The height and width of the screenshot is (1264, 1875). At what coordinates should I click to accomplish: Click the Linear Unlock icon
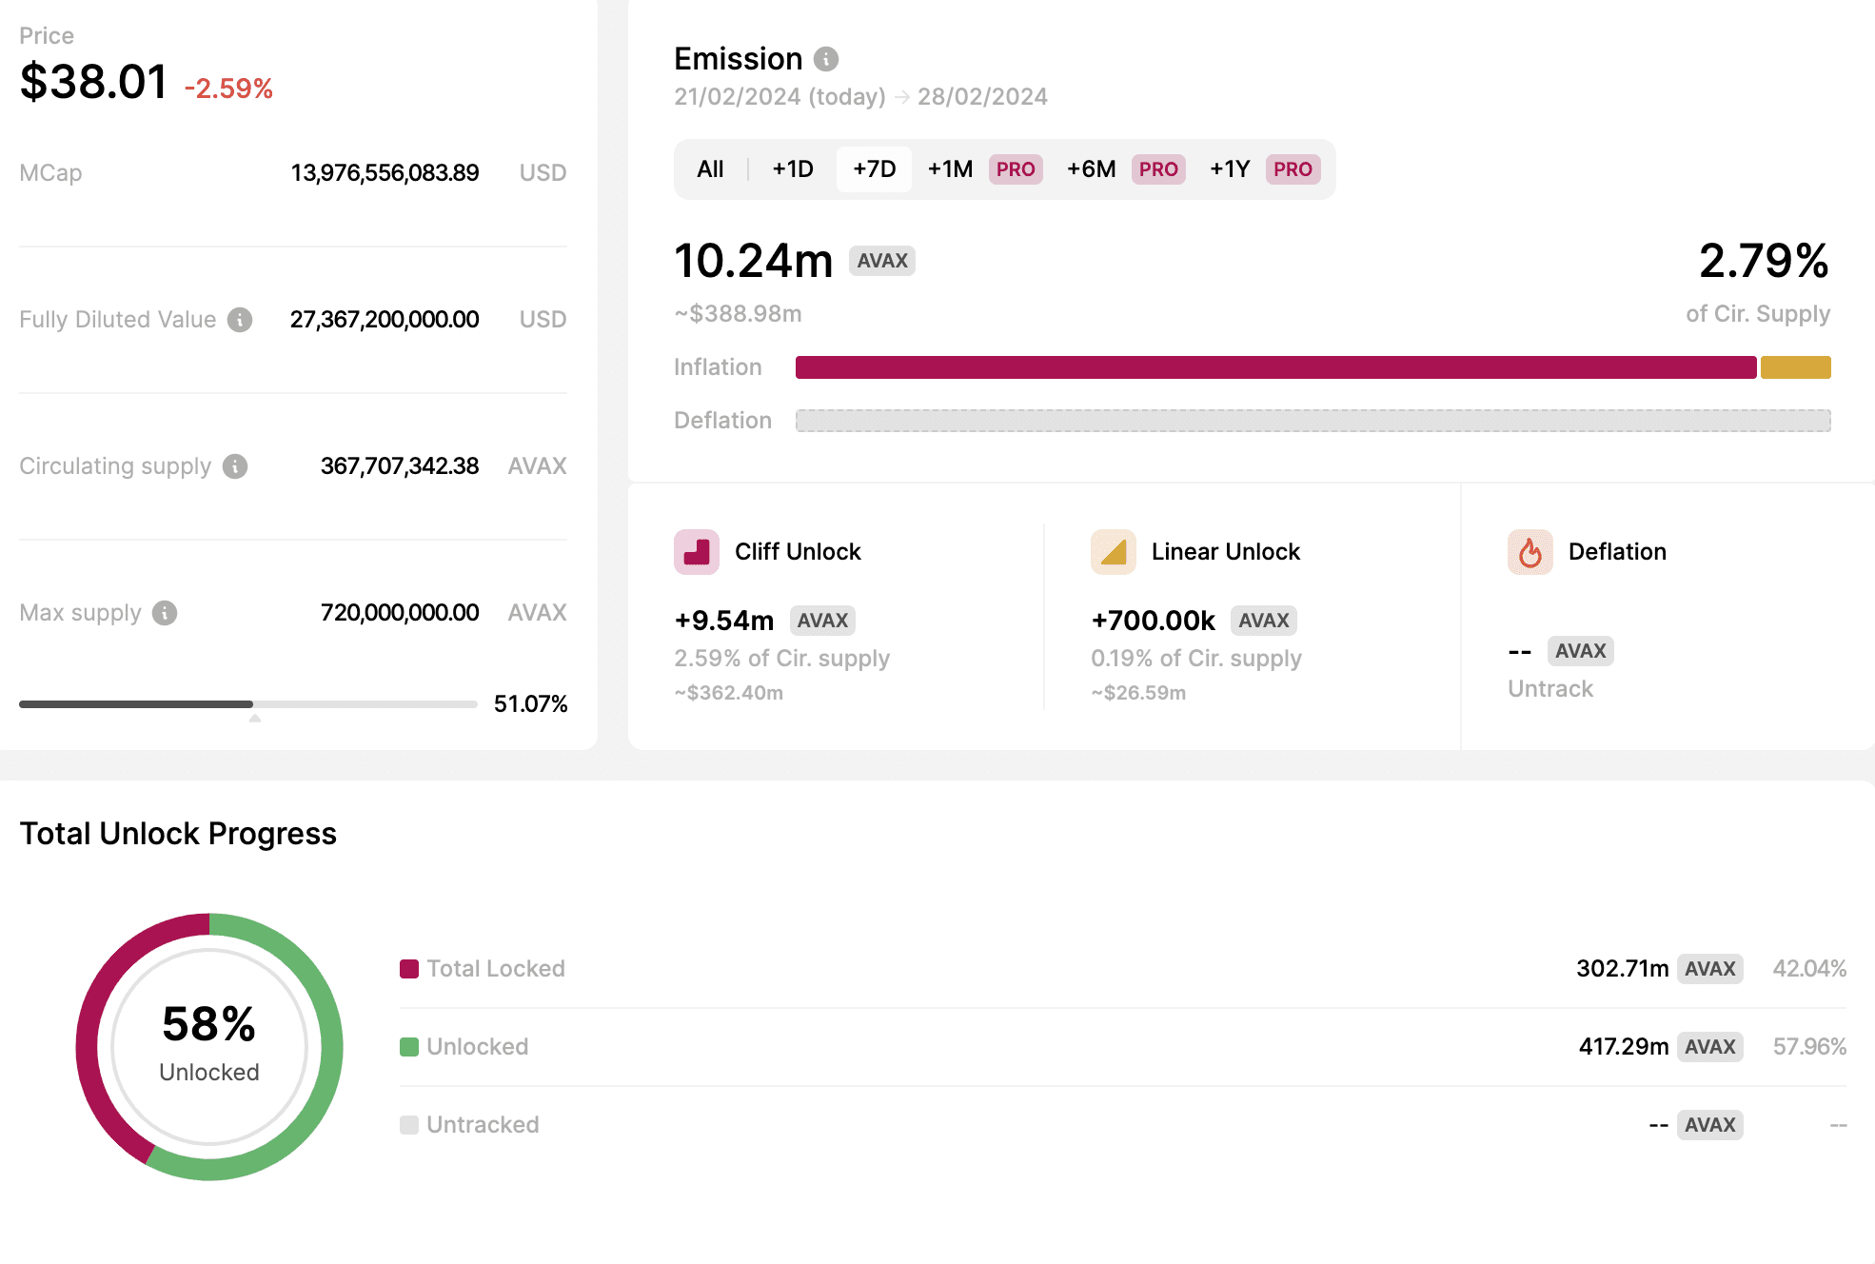pyautogui.click(x=1114, y=552)
